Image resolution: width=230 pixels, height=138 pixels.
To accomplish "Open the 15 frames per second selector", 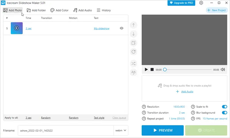I will click(215, 119).
